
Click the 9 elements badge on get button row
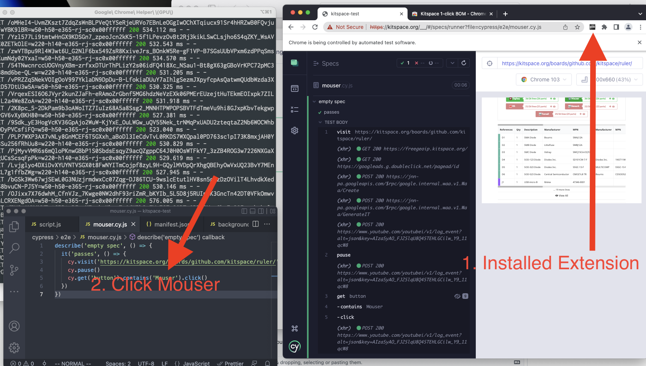(465, 296)
